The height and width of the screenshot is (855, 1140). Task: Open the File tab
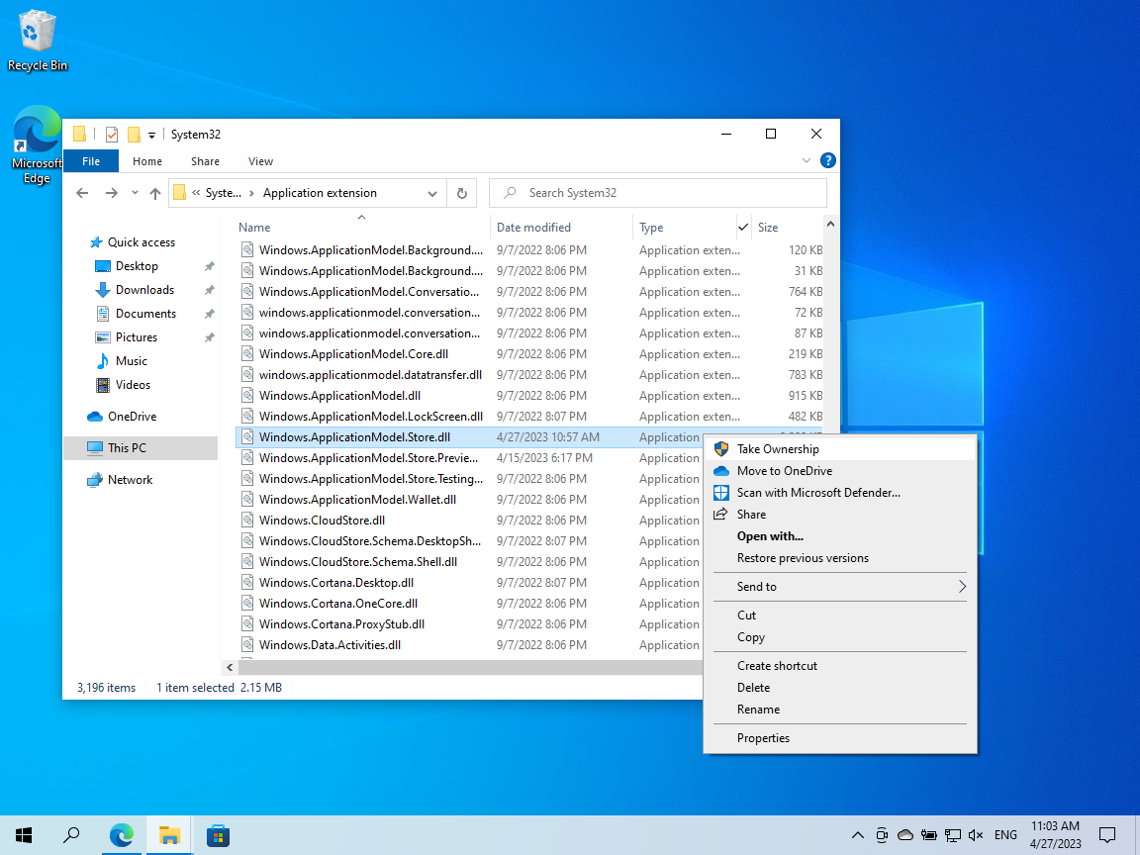tap(91, 161)
